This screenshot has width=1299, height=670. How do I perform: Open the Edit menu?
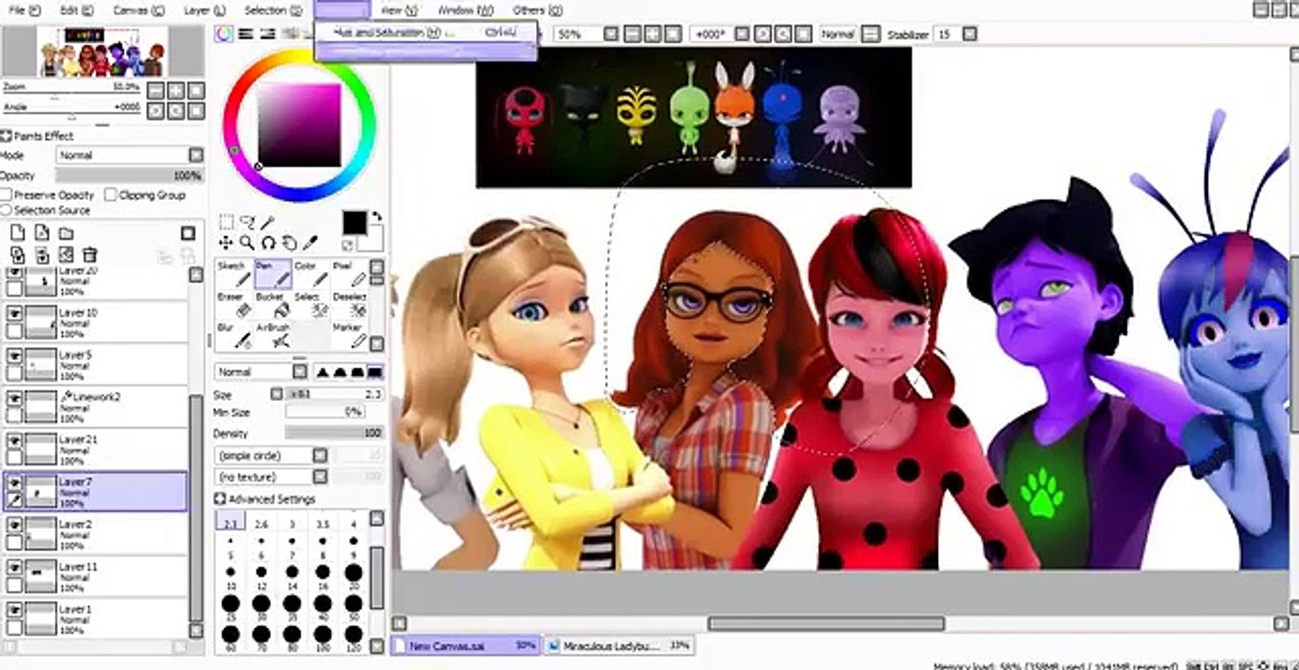click(x=76, y=10)
